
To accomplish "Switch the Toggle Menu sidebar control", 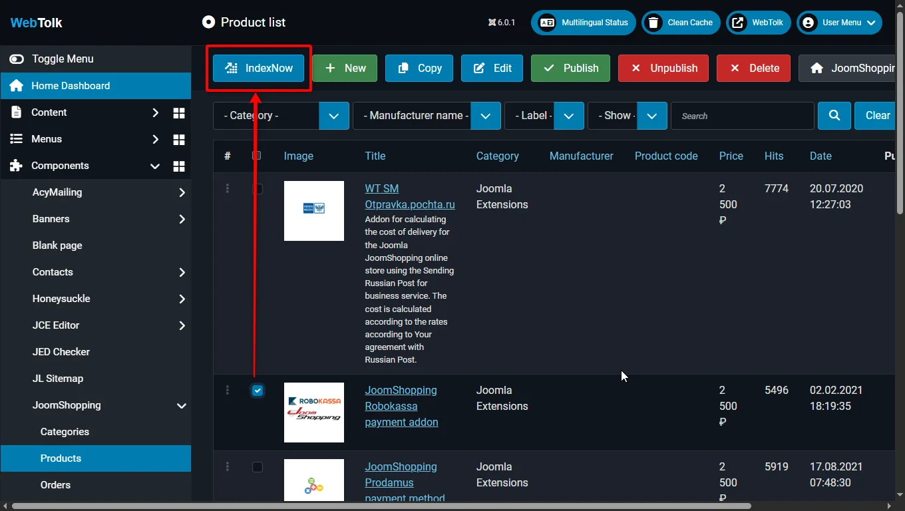I will tap(17, 59).
